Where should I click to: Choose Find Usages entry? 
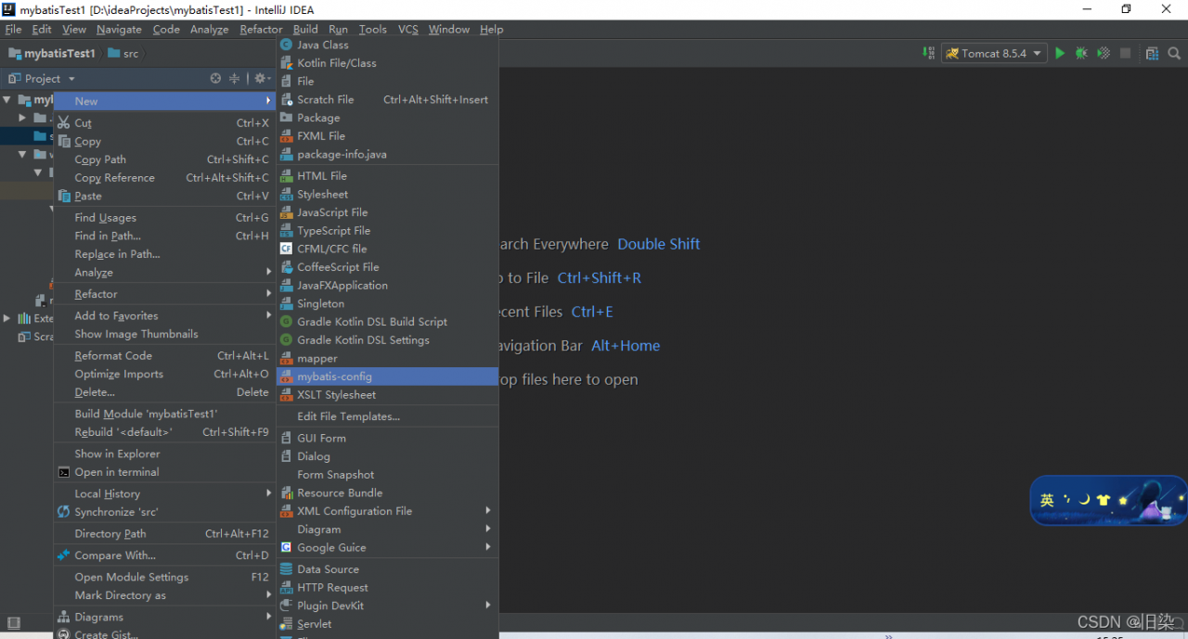point(164,218)
